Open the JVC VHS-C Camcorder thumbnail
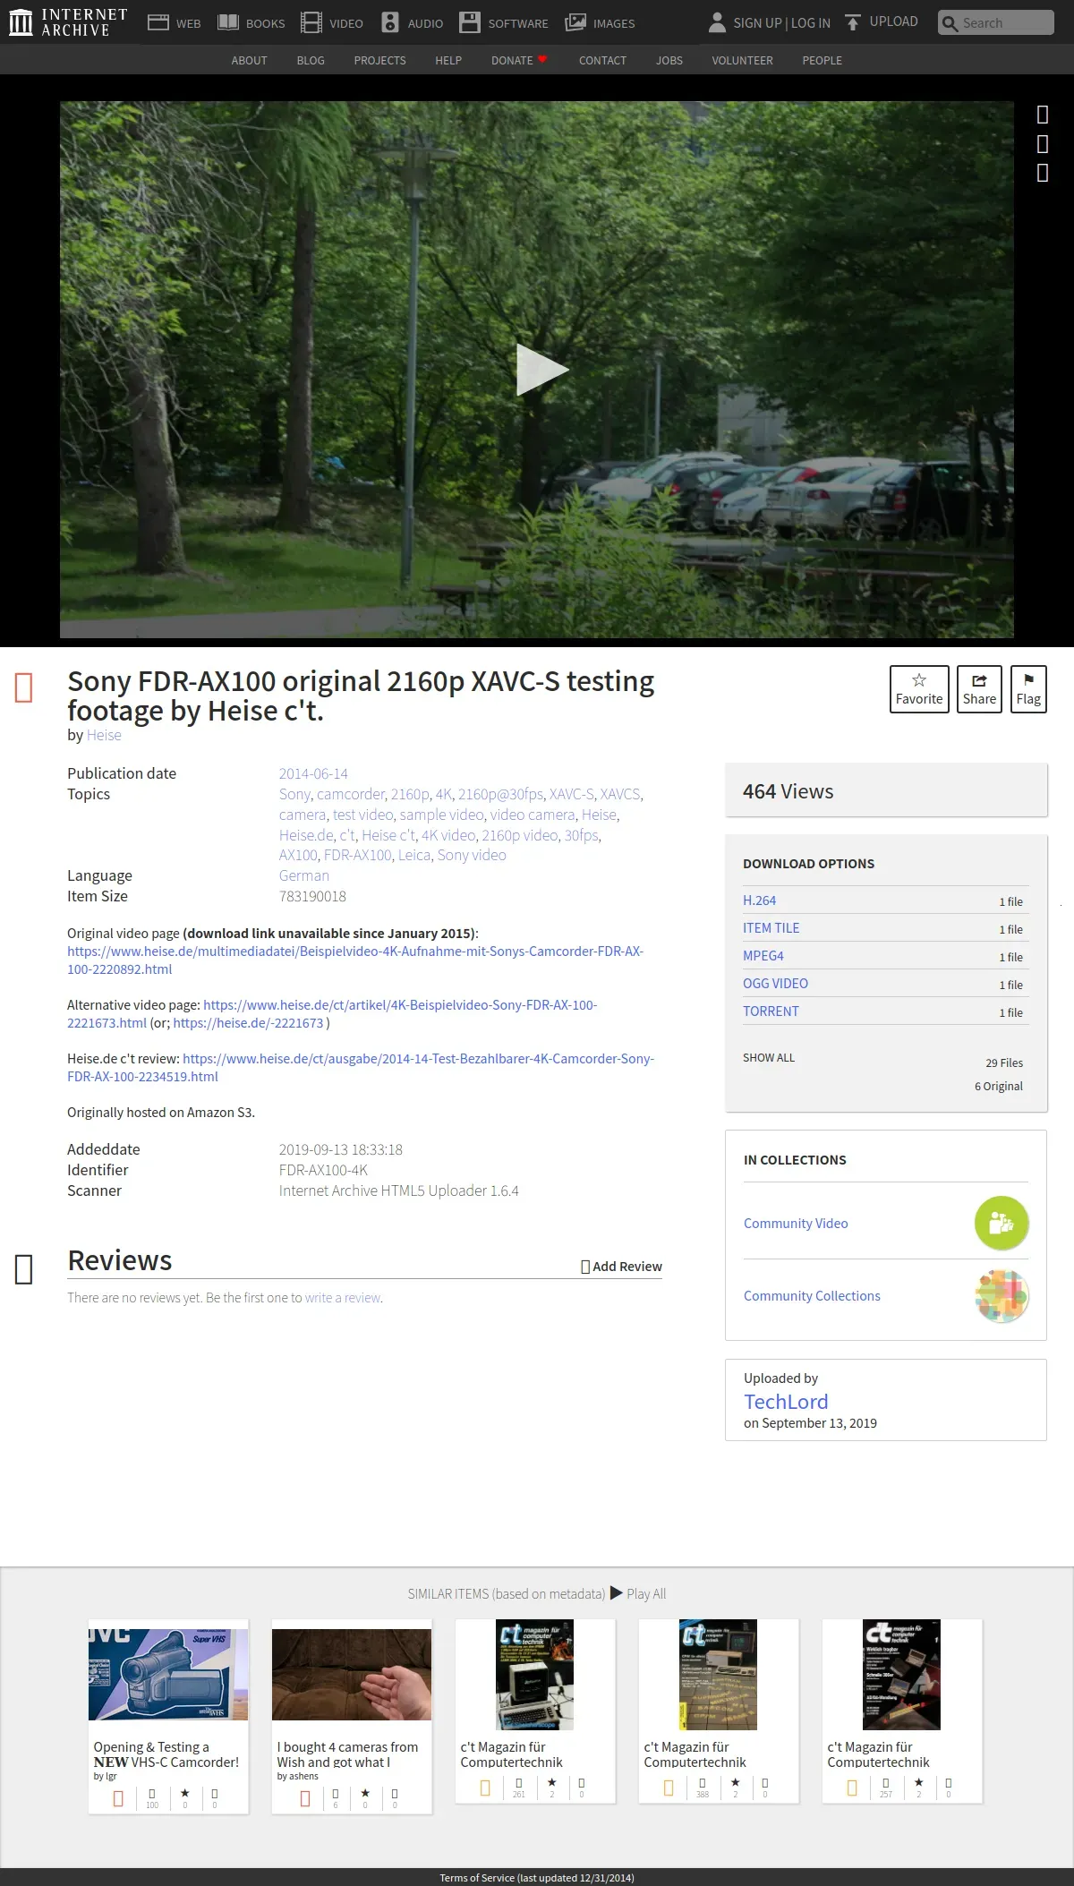Viewport: 1074px width, 1886px height. click(x=168, y=1674)
